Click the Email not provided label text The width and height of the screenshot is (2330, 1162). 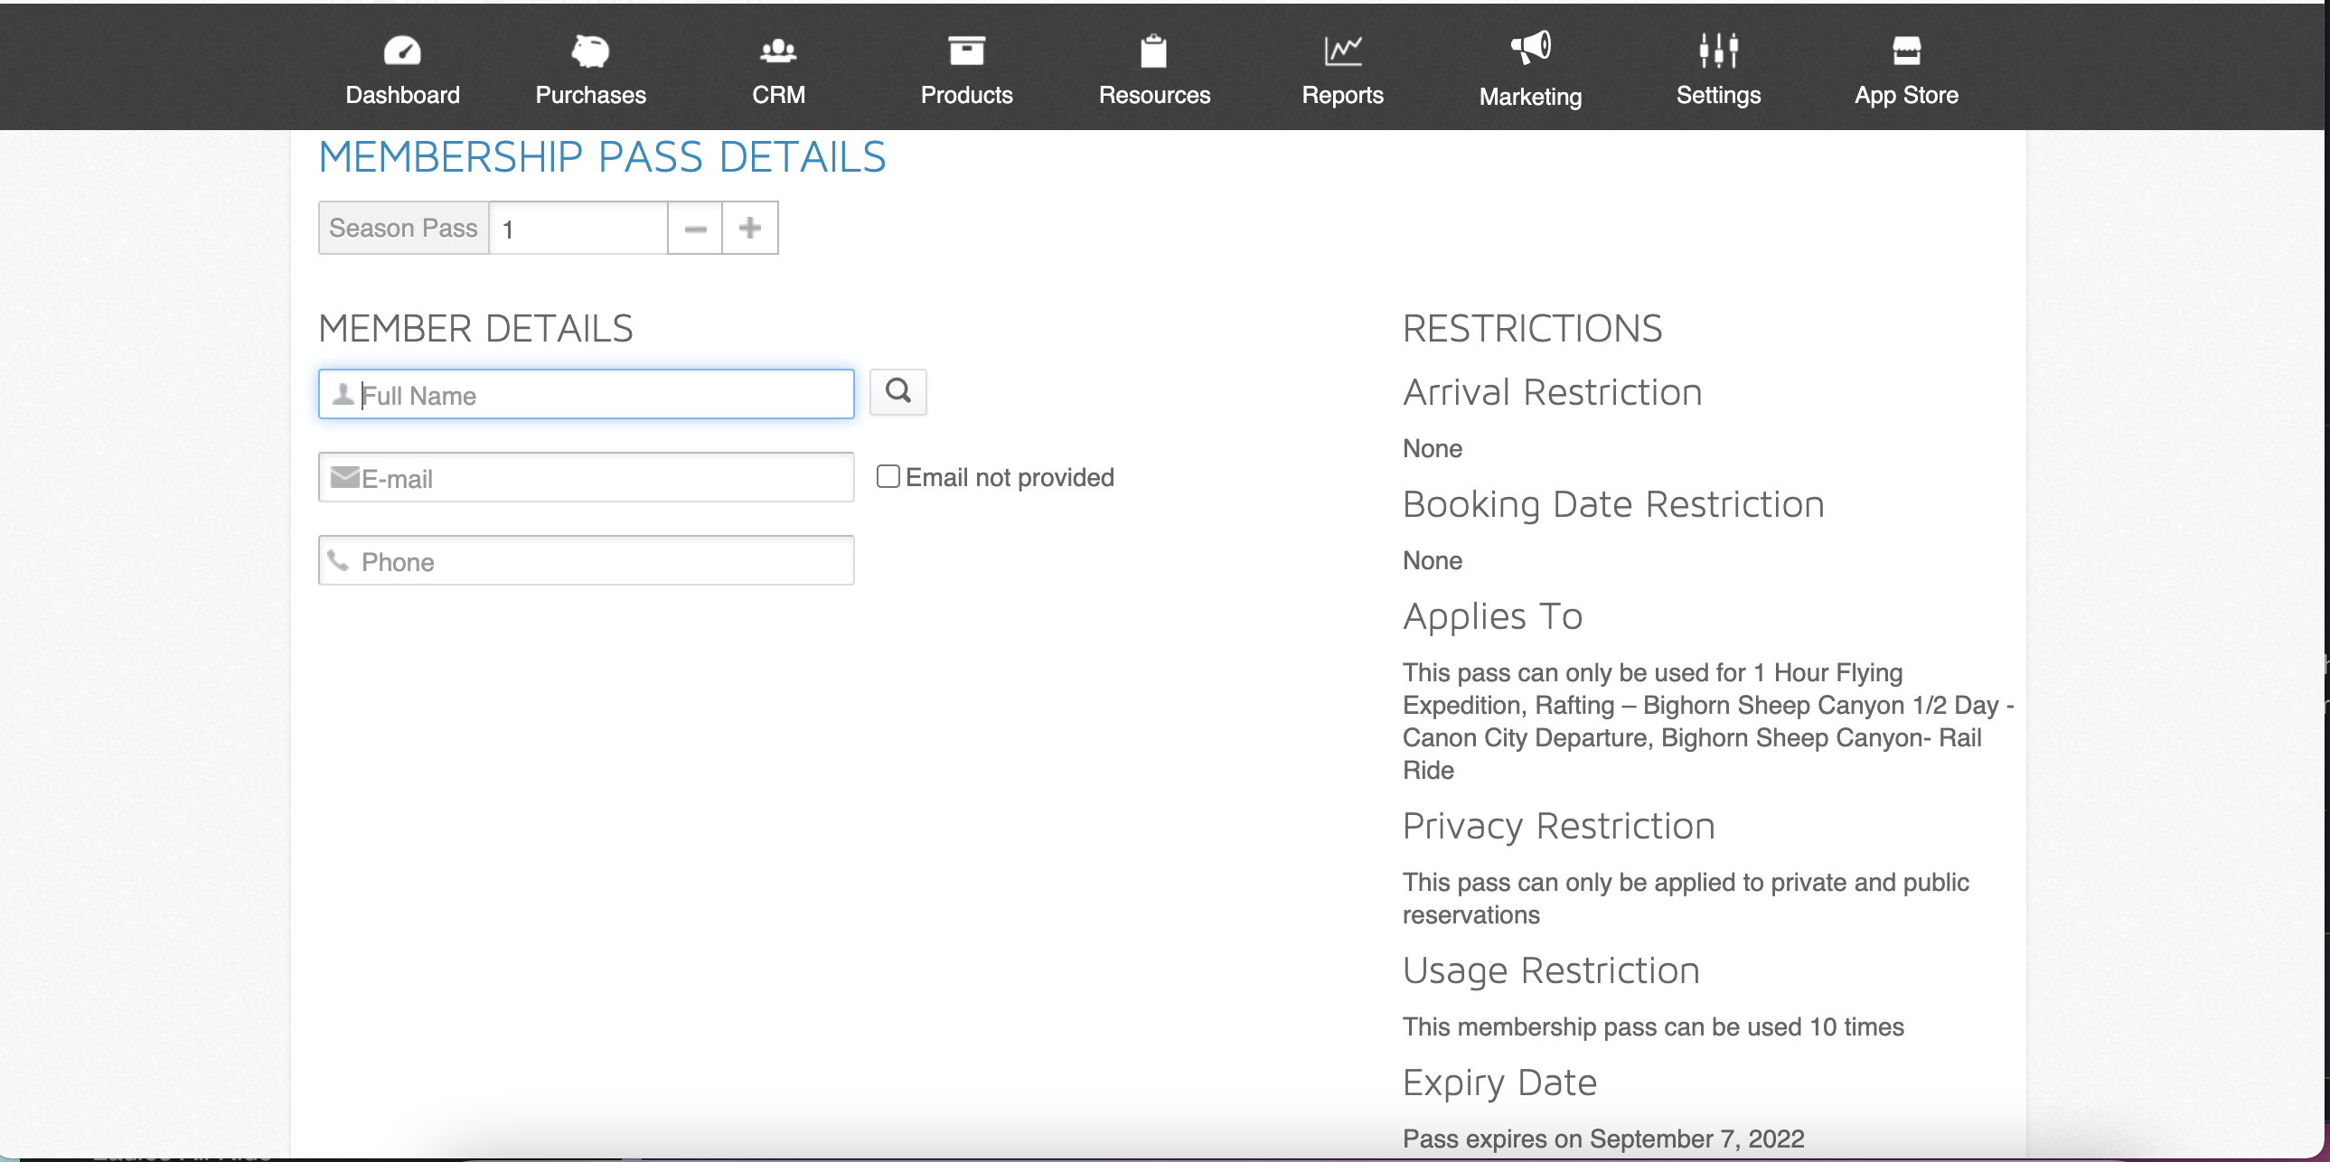point(1010,477)
